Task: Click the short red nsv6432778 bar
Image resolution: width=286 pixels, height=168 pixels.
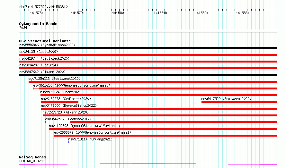Action: coord(60,102)
